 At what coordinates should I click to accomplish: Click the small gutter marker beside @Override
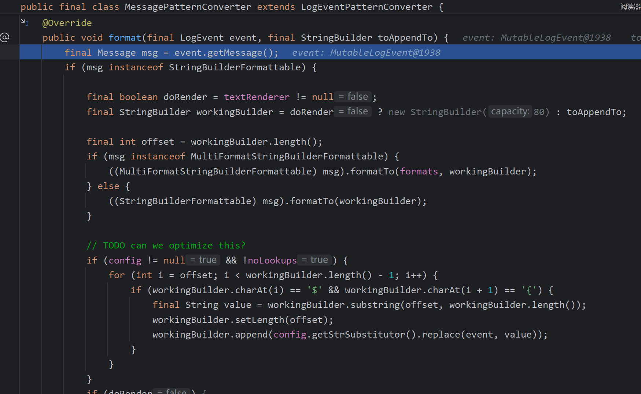coord(25,22)
